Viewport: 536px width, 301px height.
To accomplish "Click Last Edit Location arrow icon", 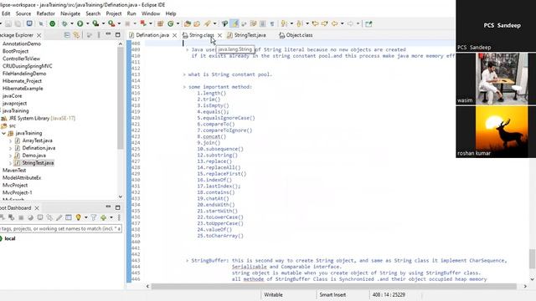I will click(x=315, y=23).
